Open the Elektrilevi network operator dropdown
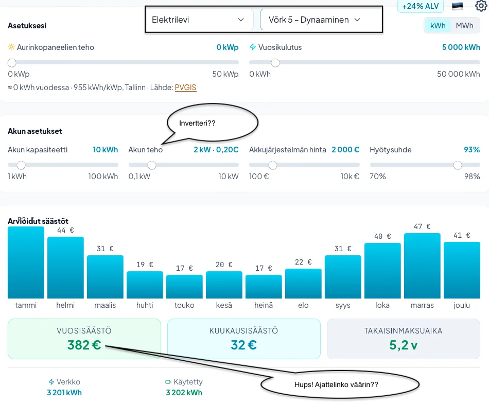 click(199, 20)
